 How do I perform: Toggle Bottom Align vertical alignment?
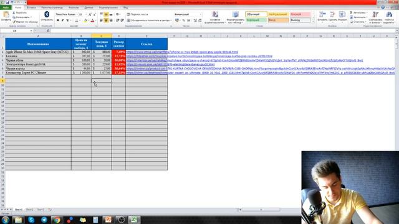(111, 14)
